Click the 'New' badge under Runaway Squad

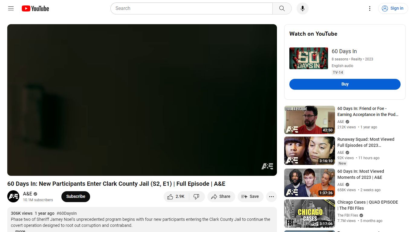(x=342, y=163)
